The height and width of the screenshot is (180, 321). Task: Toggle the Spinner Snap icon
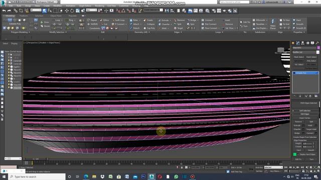point(134,10)
